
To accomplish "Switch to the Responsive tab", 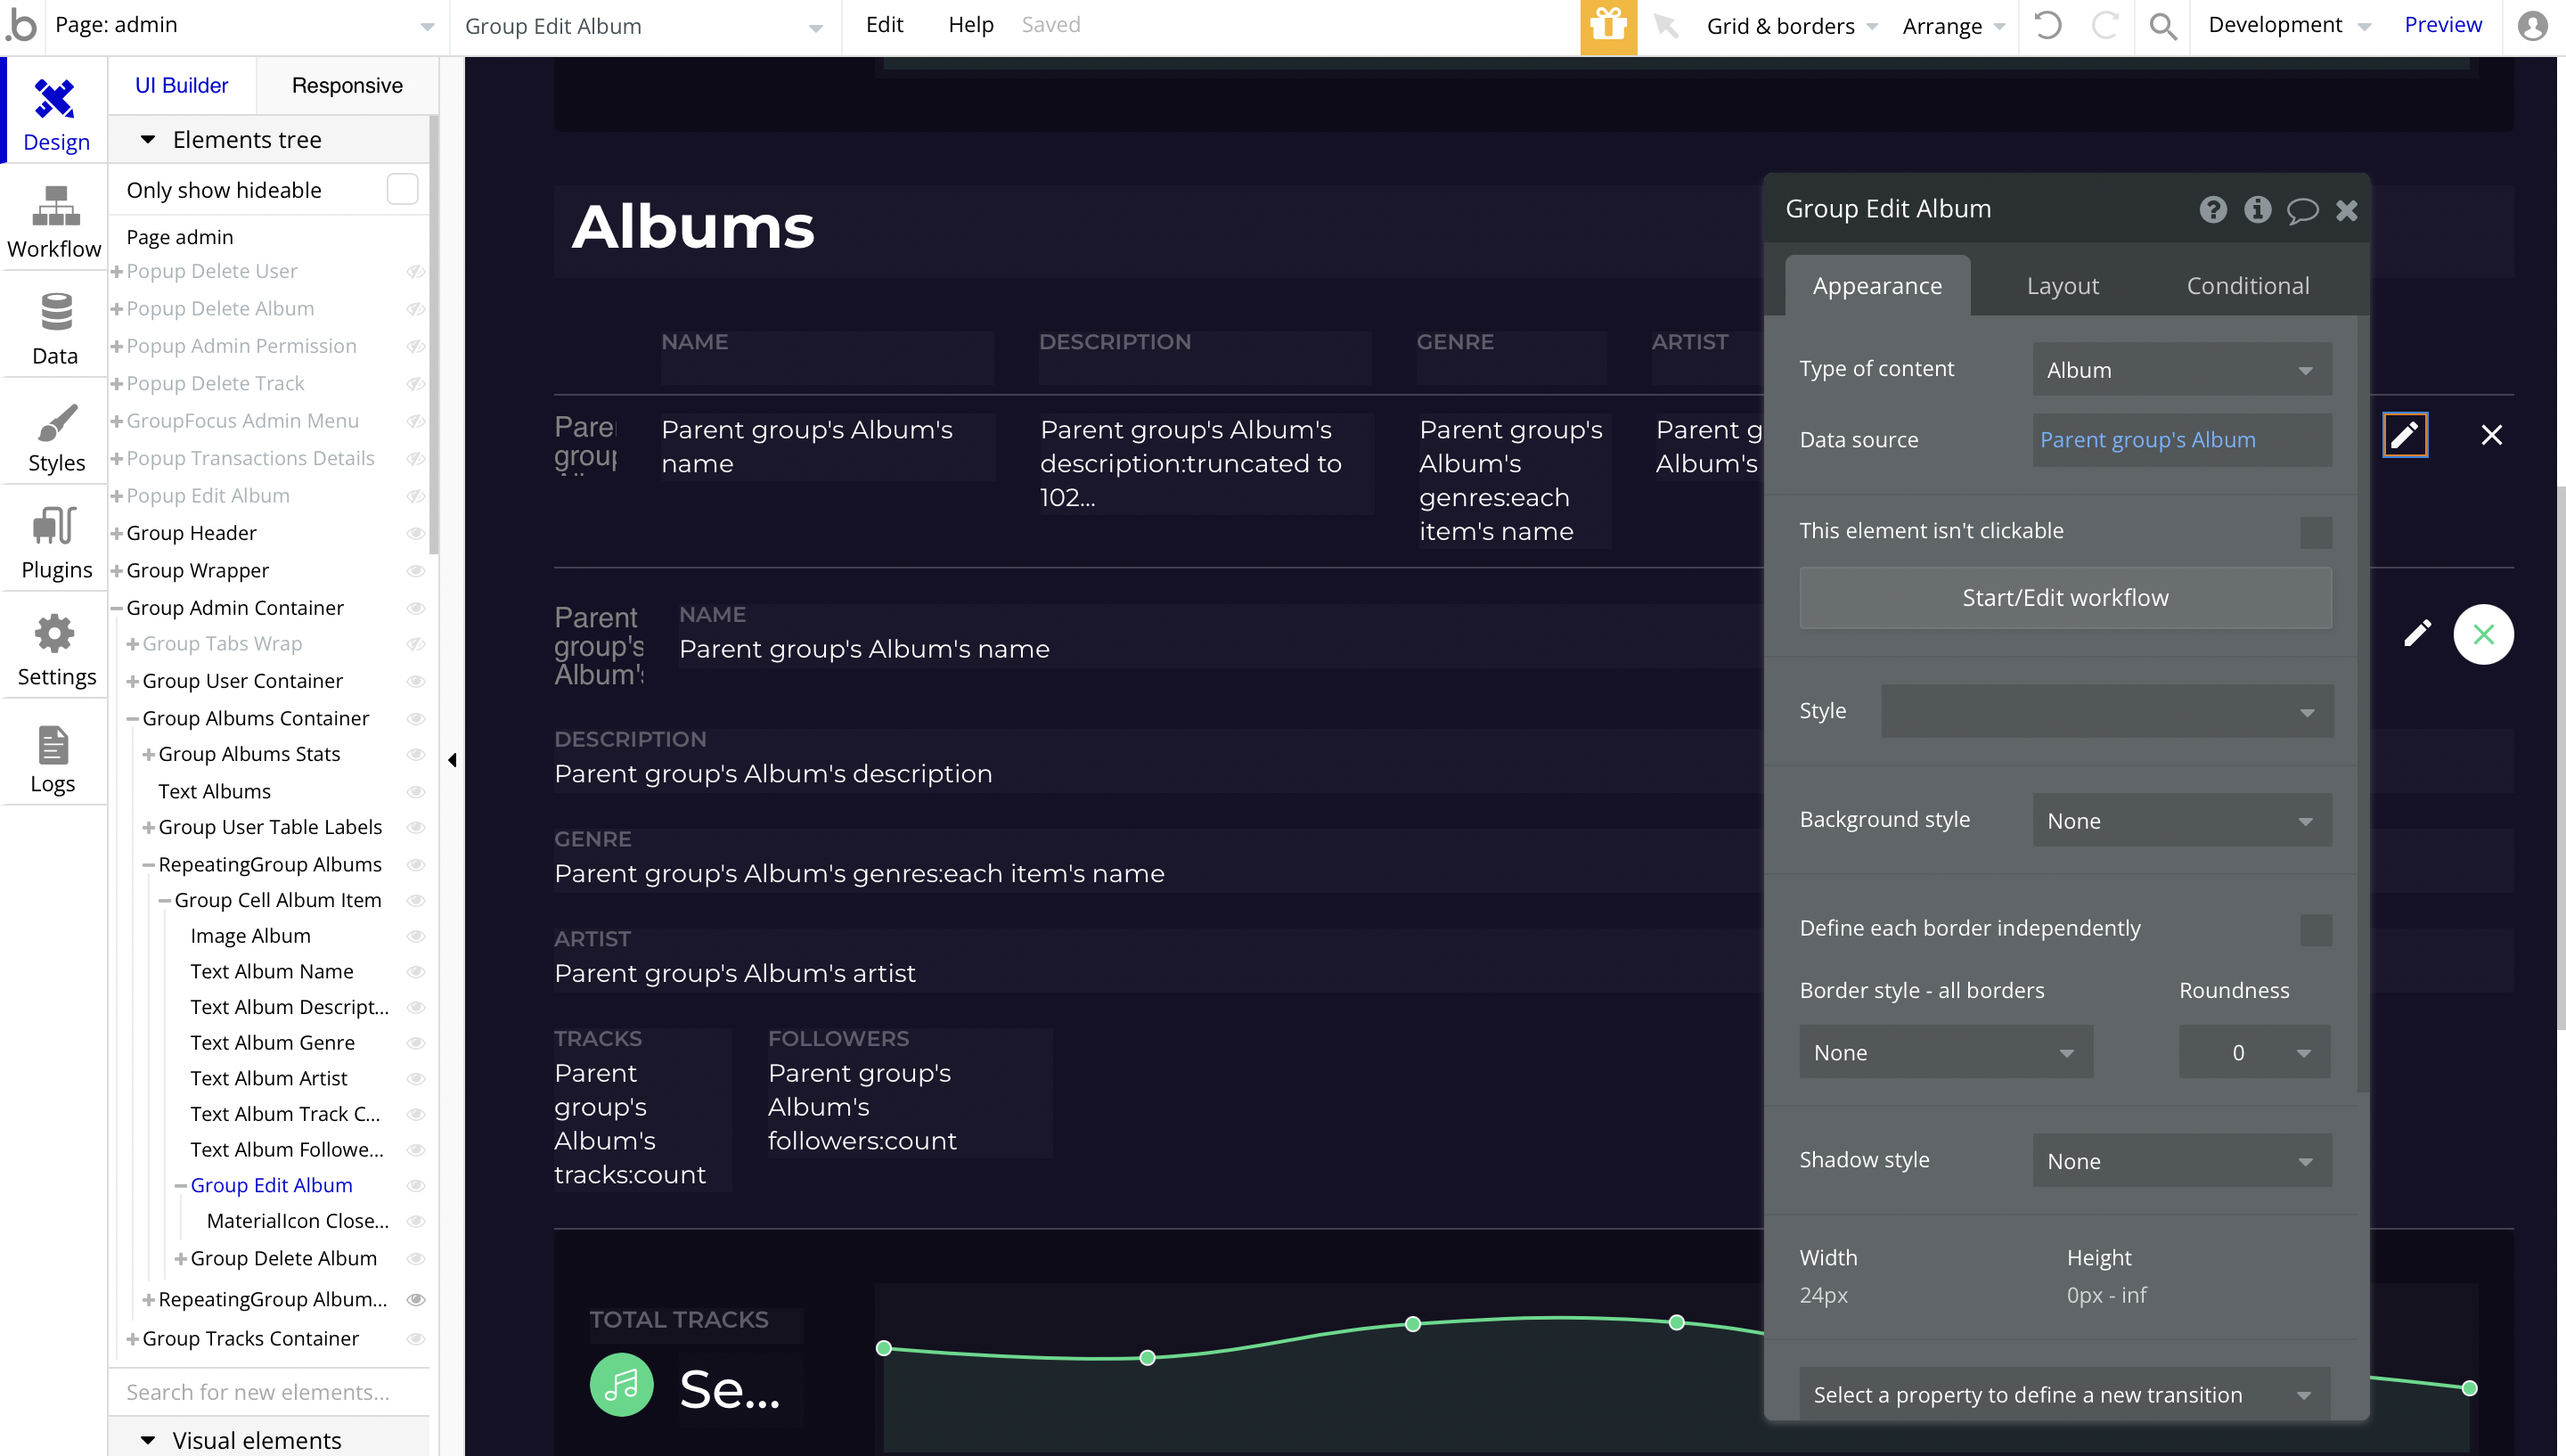I will (347, 85).
